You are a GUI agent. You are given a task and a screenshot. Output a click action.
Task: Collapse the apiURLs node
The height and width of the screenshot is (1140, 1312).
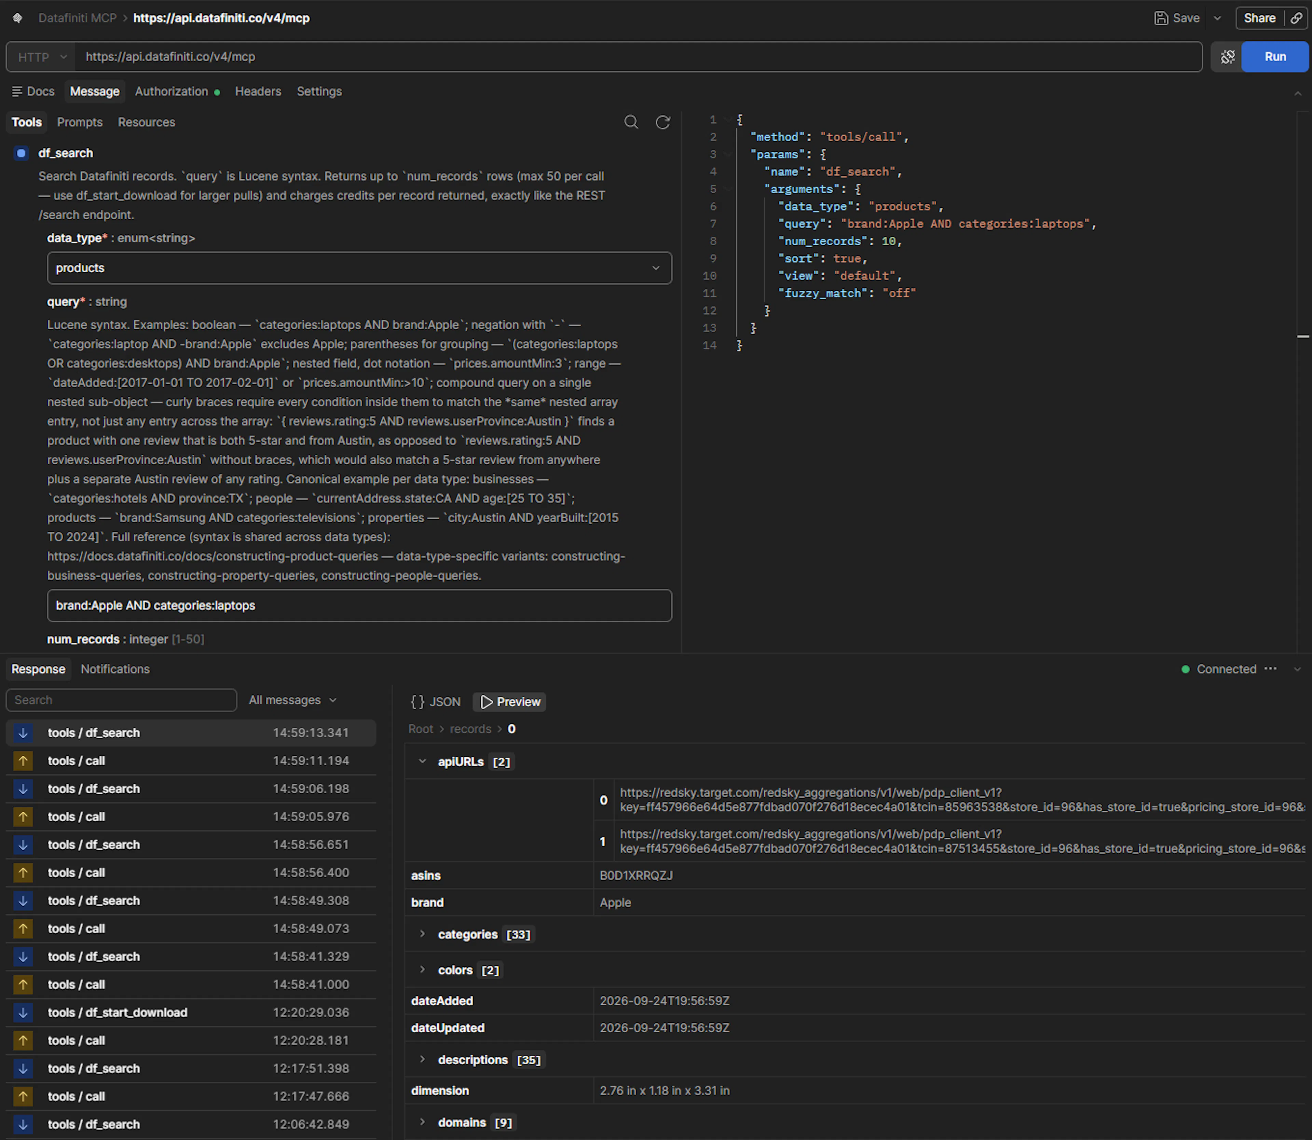[x=422, y=761]
